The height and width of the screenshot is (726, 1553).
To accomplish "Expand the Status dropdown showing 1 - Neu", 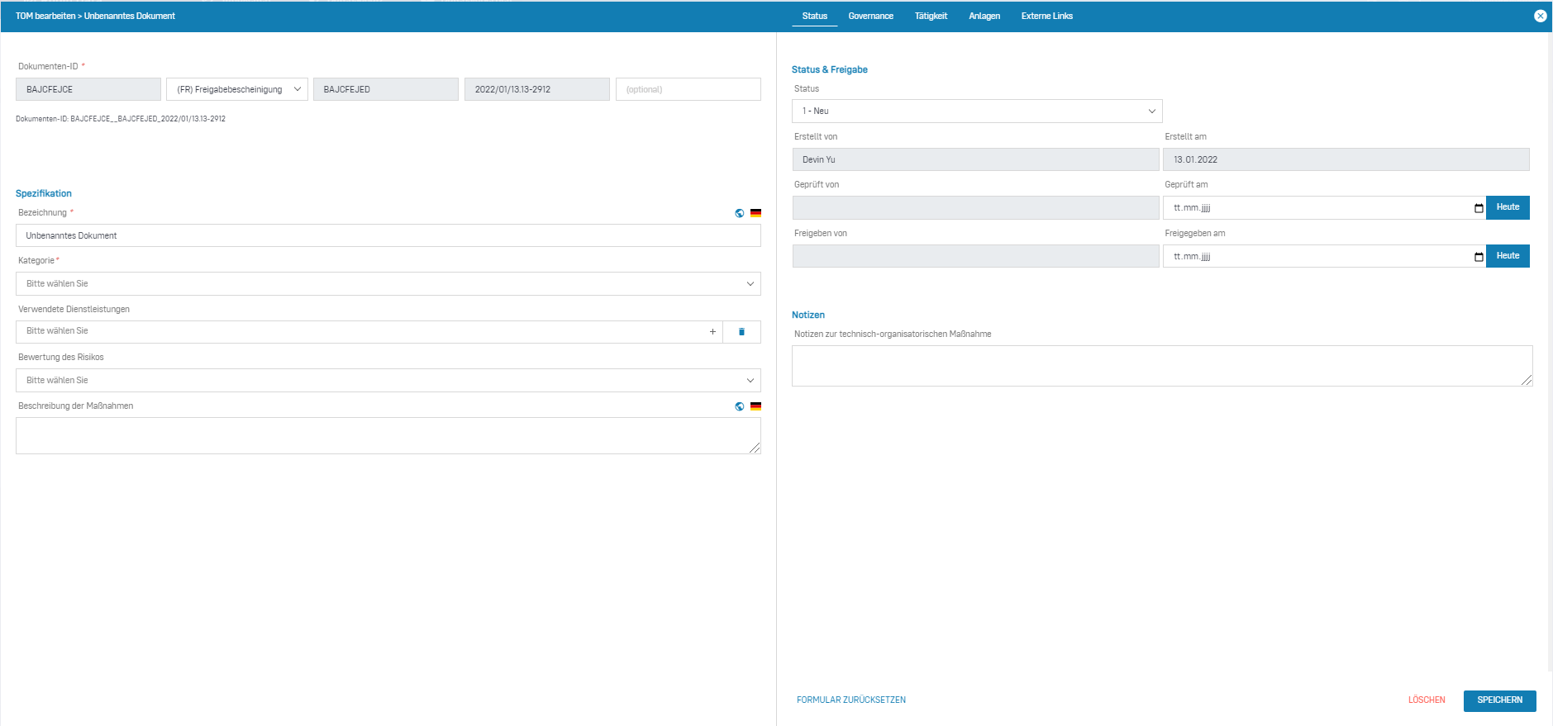I will click(x=976, y=112).
